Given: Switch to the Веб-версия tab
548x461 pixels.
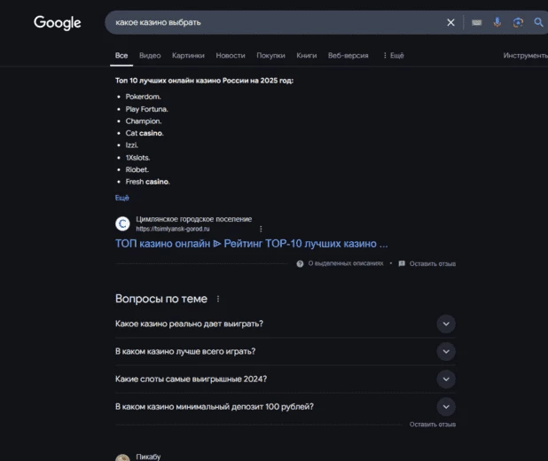Looking at the screenshot, I should [x=348, y=56].
